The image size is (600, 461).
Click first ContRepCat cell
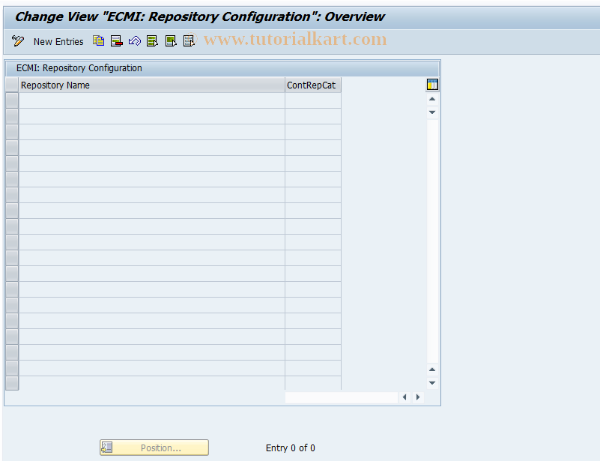point(313,100)
